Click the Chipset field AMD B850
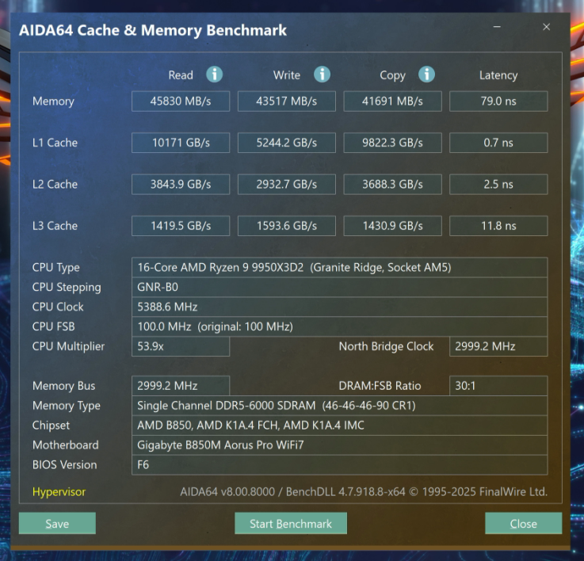 pyautogui.click(x=340, y=426)
